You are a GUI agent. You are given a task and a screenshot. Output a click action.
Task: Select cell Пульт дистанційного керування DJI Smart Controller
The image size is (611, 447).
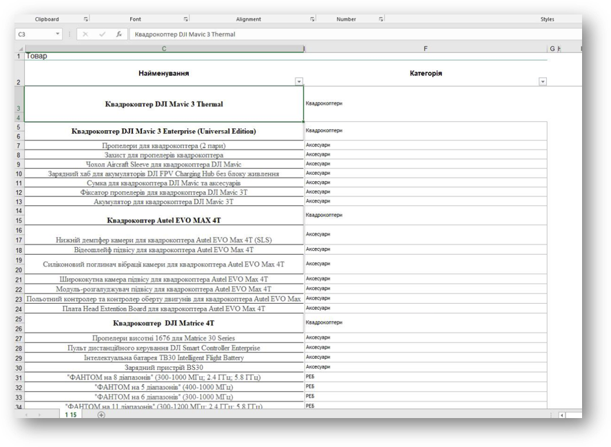164,348
